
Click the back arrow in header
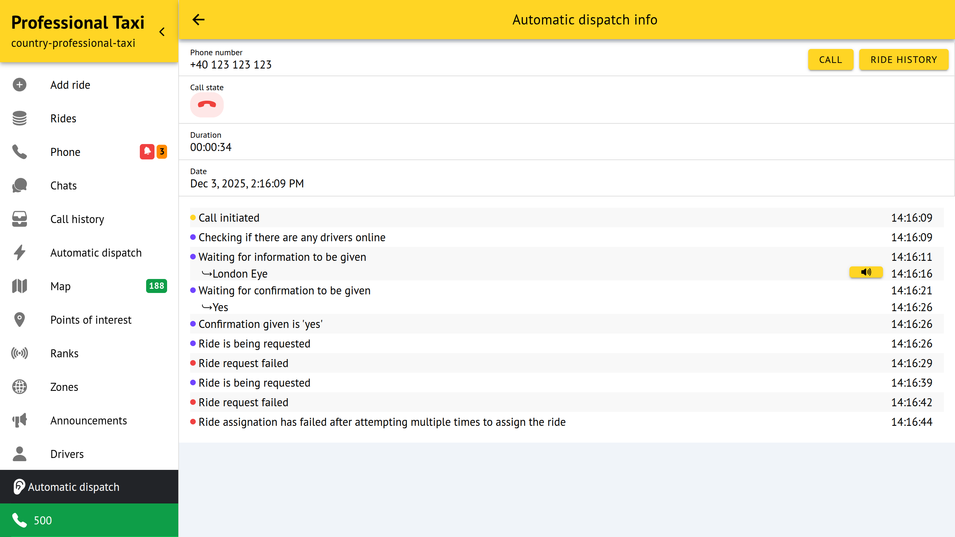click(198, 20)
